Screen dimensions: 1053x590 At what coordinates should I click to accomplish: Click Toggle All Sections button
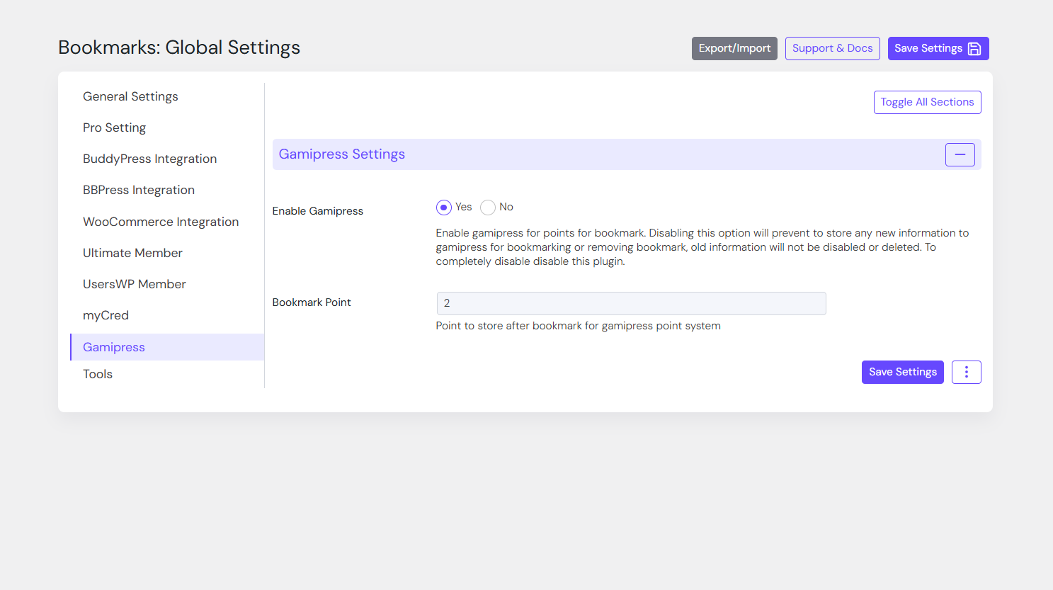pos(927,102)
